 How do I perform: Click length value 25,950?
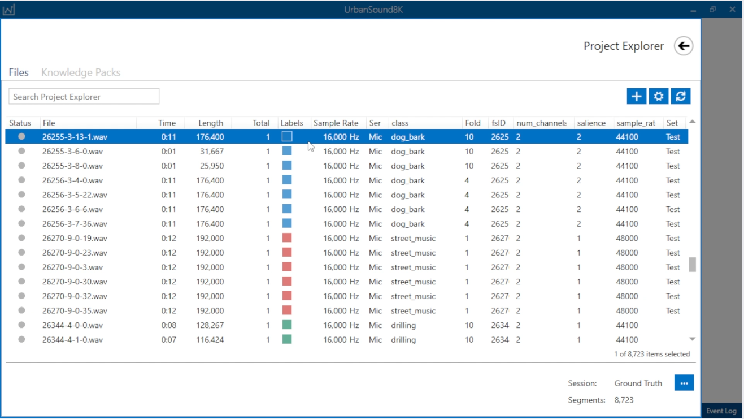pos(212,166)
